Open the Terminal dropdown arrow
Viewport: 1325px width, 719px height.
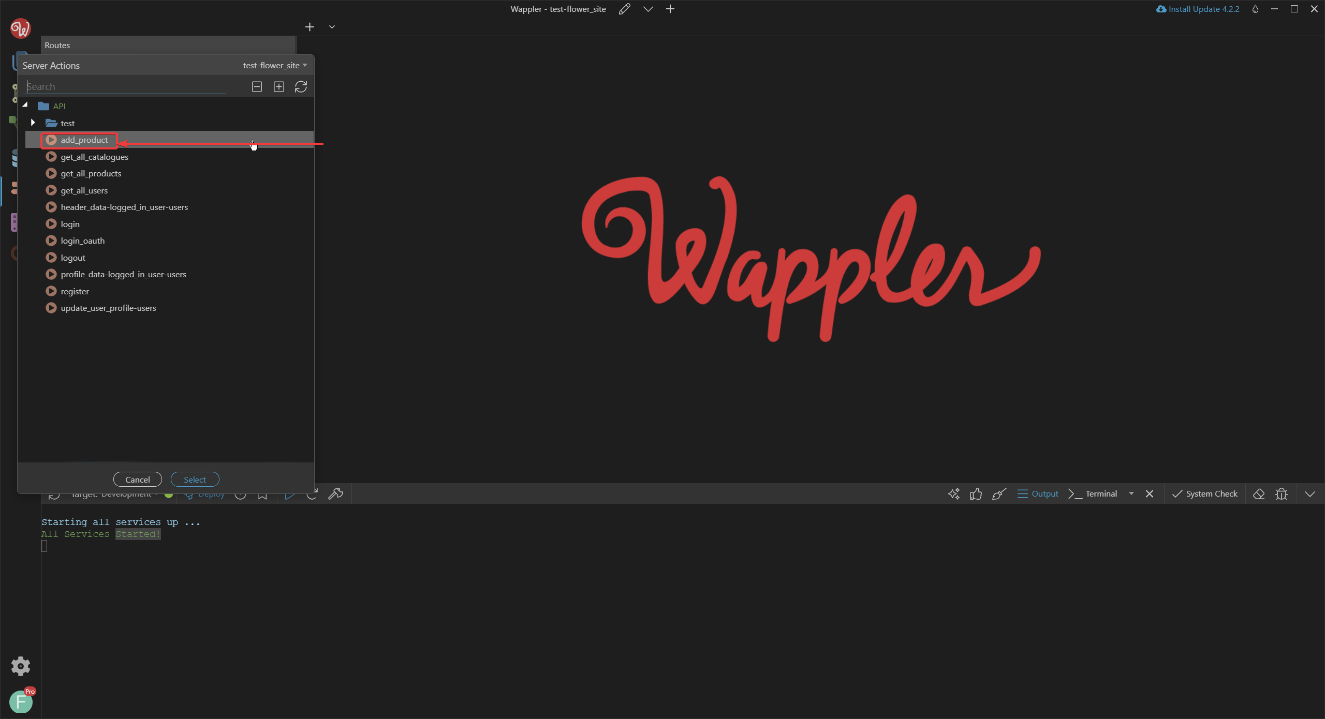point(1131,494)
